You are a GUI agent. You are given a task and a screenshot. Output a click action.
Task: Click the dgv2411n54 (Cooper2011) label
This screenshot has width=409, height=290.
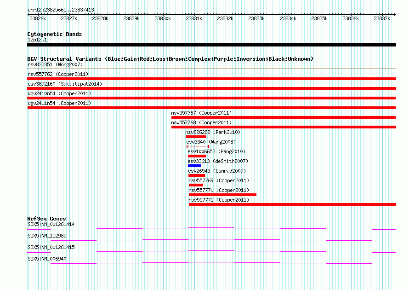(x=59, y=103)
